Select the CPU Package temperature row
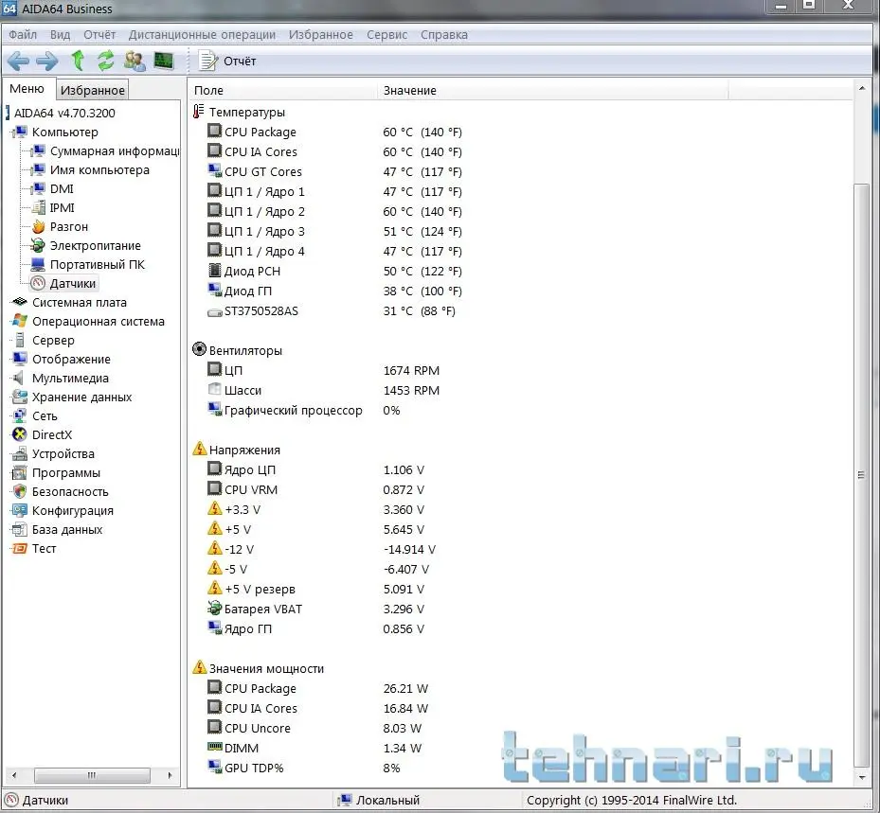Image resolution: width=880 pixels, height=813 pixels. click(334, 133)
